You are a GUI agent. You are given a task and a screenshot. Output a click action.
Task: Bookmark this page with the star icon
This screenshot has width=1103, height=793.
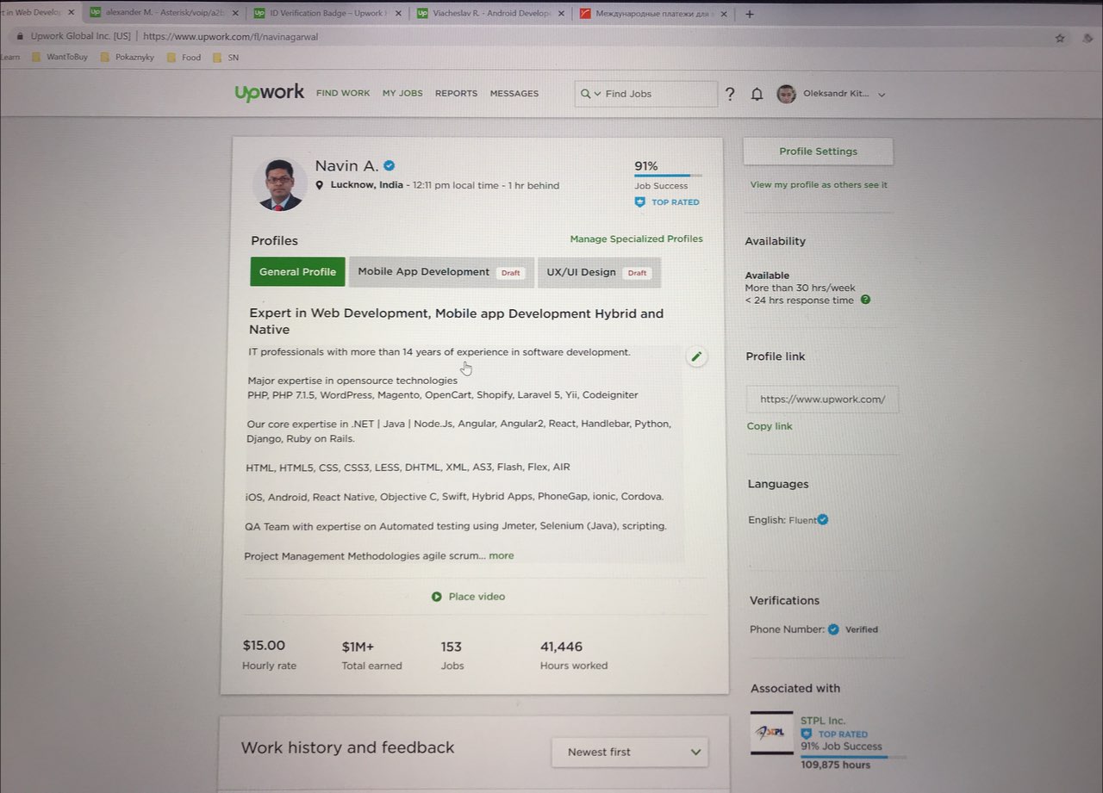1060,38
